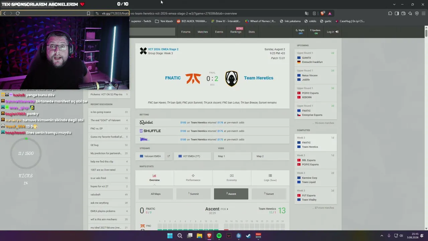Open the 'Yeni klasör' bookmarks folder
Image resolution: width=428 pixels, height=241 pixels.
pos(164,21)
